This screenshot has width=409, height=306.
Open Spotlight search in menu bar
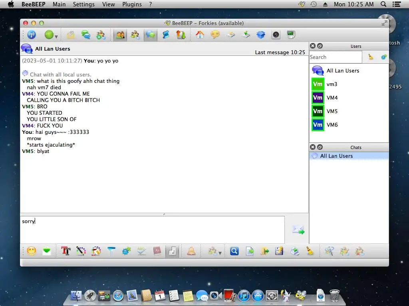point(383,4)
